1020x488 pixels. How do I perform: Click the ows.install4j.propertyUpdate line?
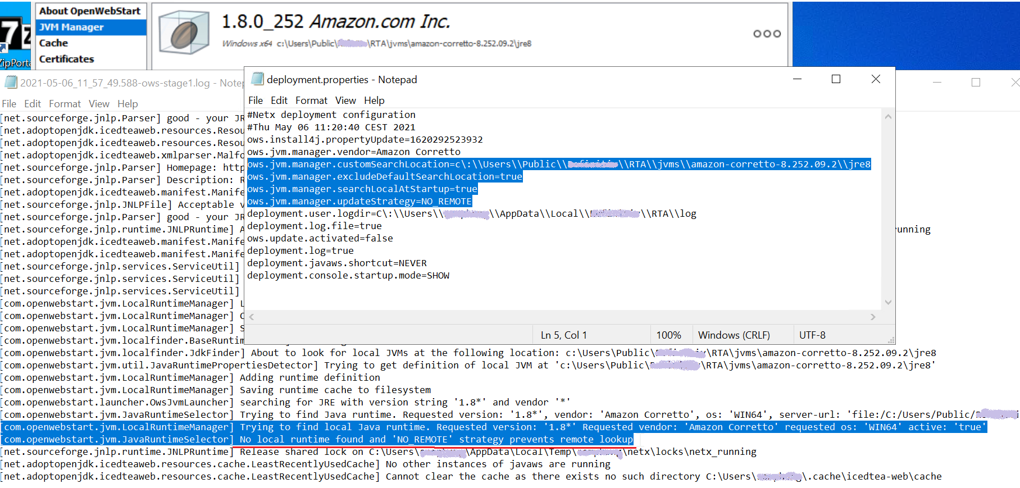tap(365, 139)
